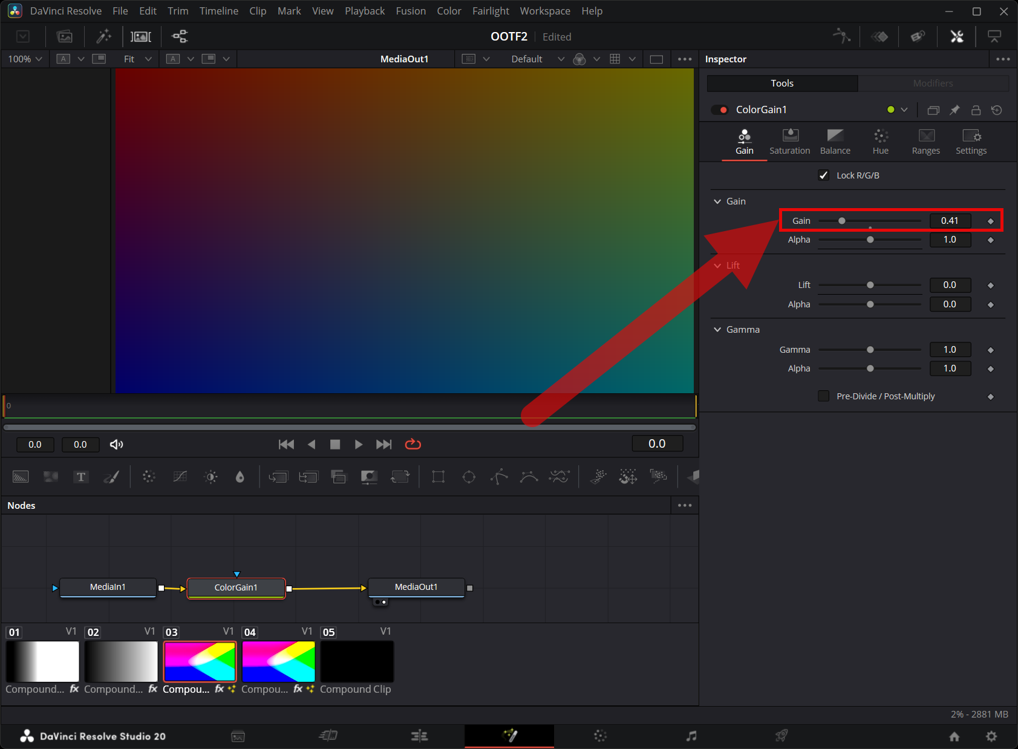Viewport: 1018px width, 749px height.
Task: Add a Color Curves node
Action: pos(180,477)
